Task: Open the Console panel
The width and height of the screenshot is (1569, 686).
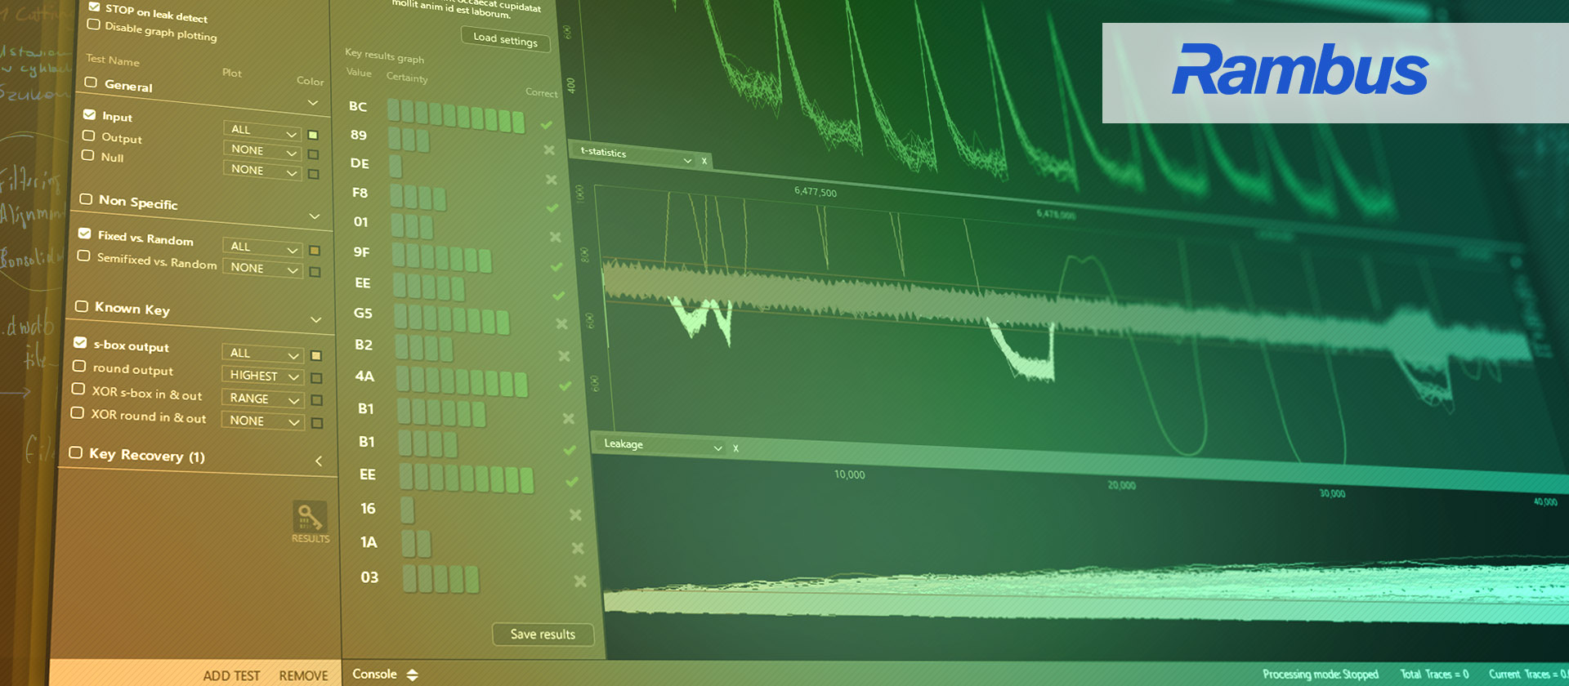Action: [x=374, y=674]
